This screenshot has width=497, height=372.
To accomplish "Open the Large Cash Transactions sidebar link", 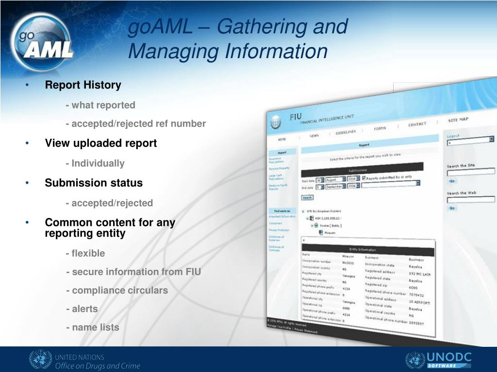I will [276, 177].
